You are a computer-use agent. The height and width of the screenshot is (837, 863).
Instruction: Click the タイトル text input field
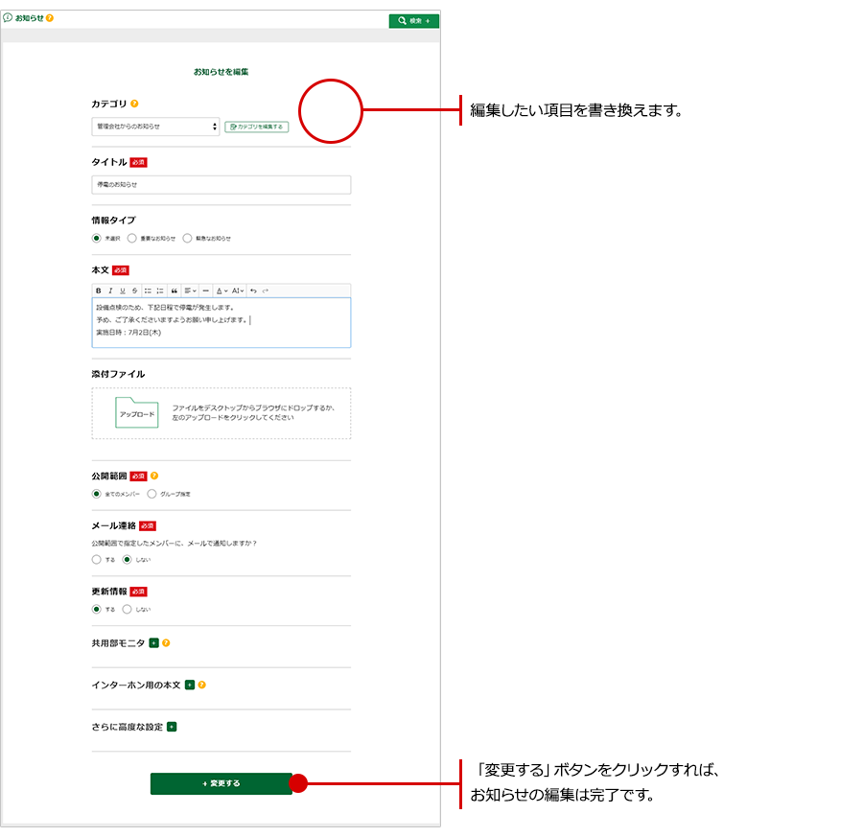pyautogui.click(x=221, y=185)
